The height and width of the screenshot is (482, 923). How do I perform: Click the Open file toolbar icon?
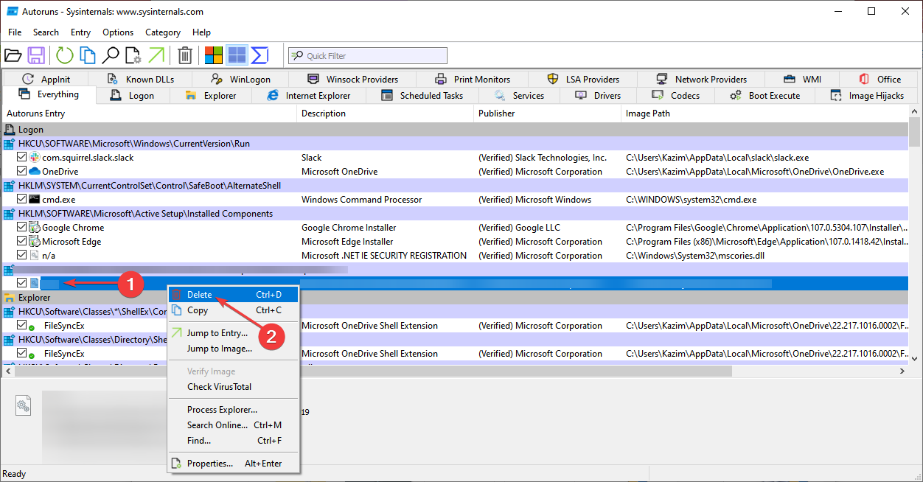point(13,55)
